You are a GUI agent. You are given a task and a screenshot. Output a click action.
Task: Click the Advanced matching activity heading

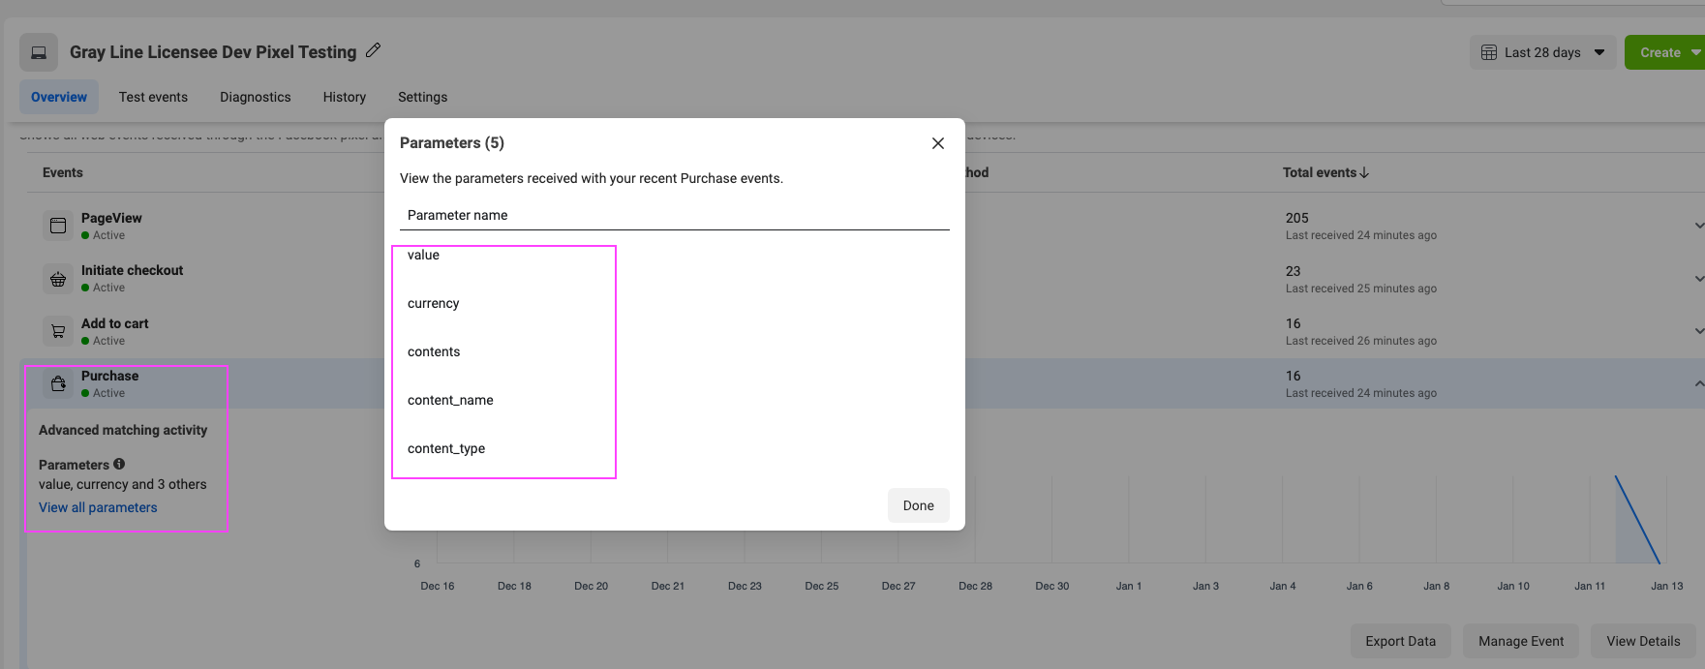pos(123,430)
